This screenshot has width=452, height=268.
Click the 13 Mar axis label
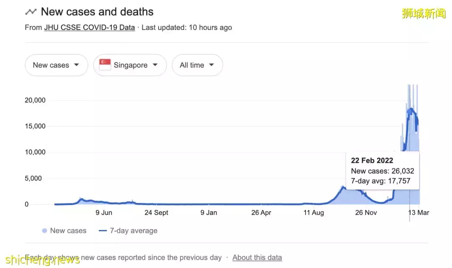click(419, 212)
